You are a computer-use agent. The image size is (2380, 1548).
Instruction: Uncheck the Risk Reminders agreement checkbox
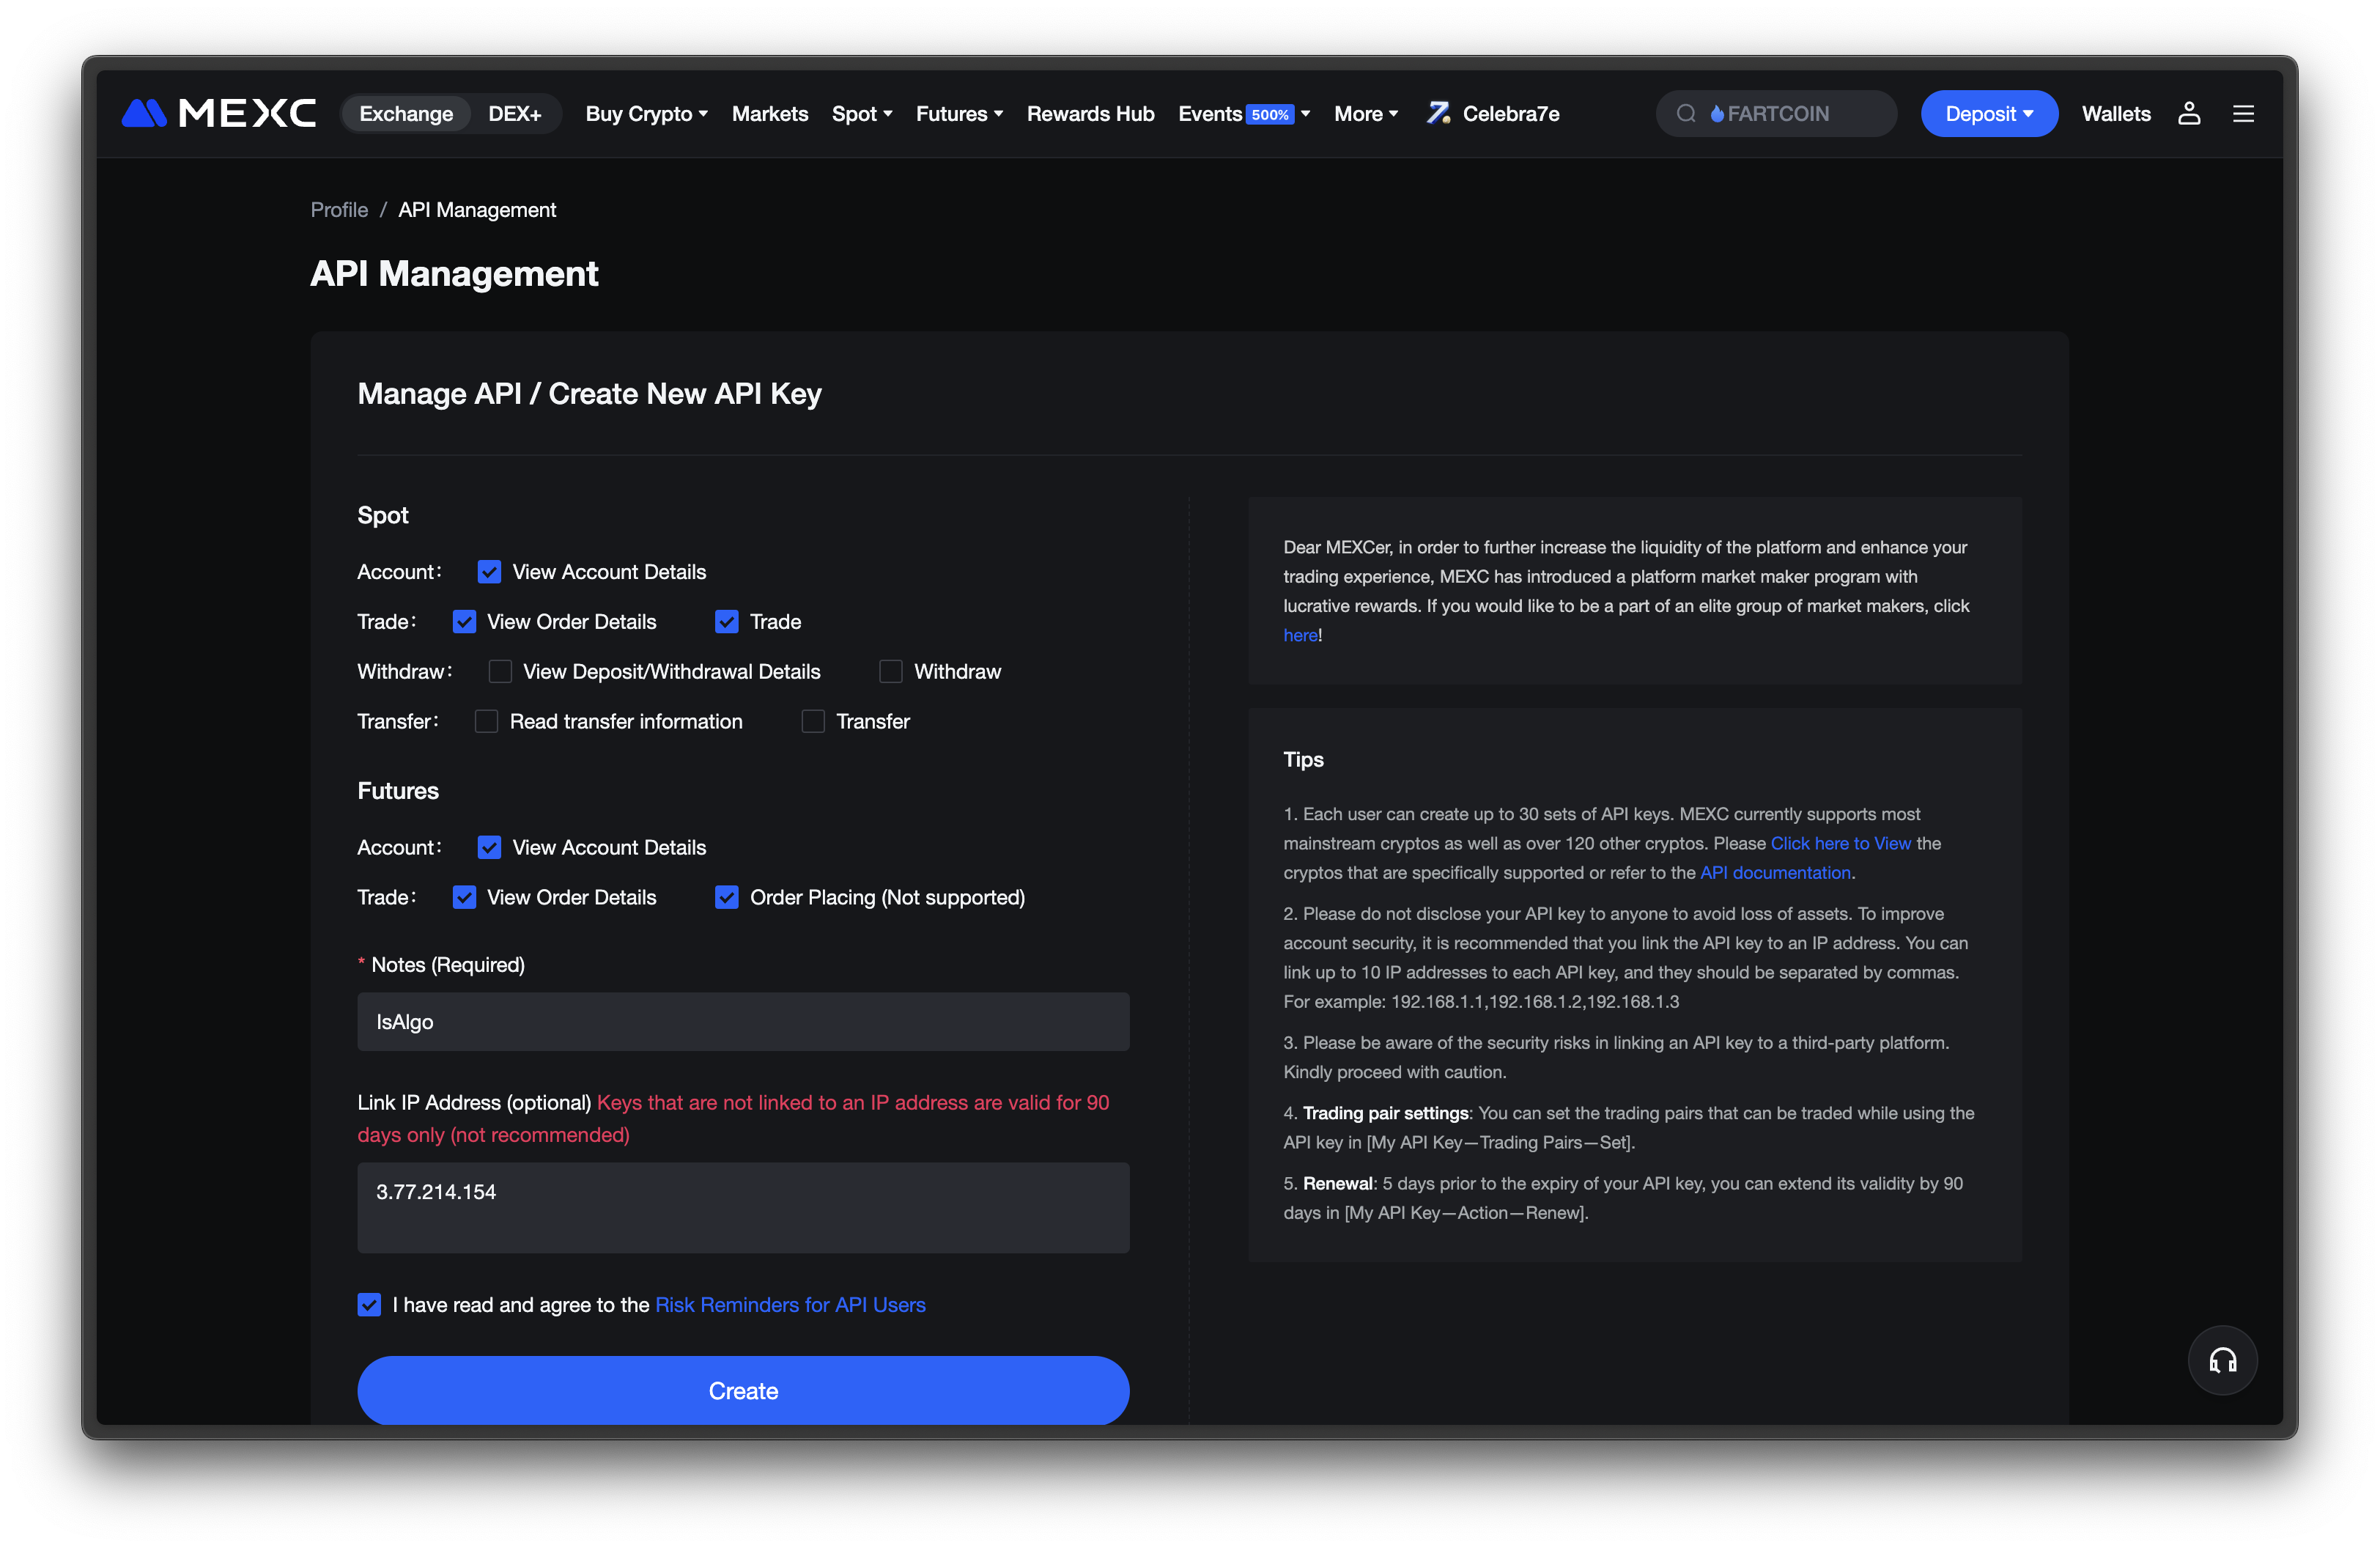pos(369,1304)
